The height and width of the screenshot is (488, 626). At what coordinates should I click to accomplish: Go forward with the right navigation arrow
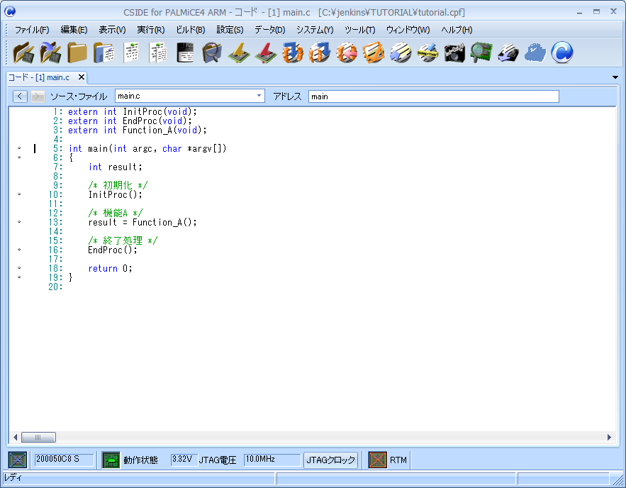click(x=37, y=96)
